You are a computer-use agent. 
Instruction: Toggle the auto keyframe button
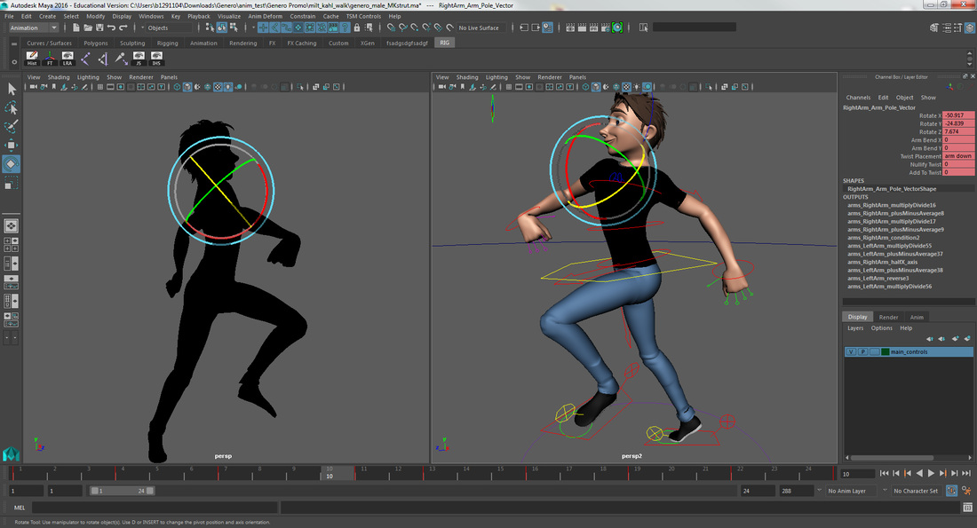pos(951,491)
